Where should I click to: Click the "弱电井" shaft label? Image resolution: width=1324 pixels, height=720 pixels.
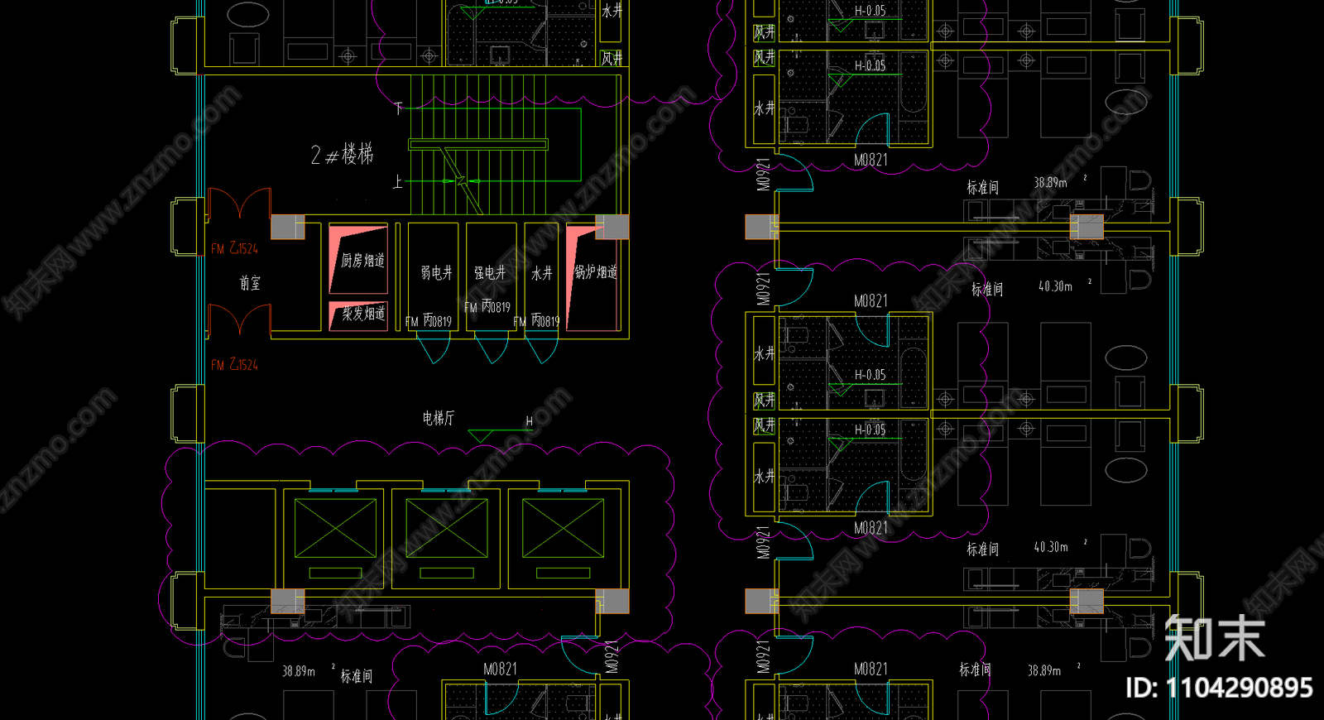tap(436, 272)
